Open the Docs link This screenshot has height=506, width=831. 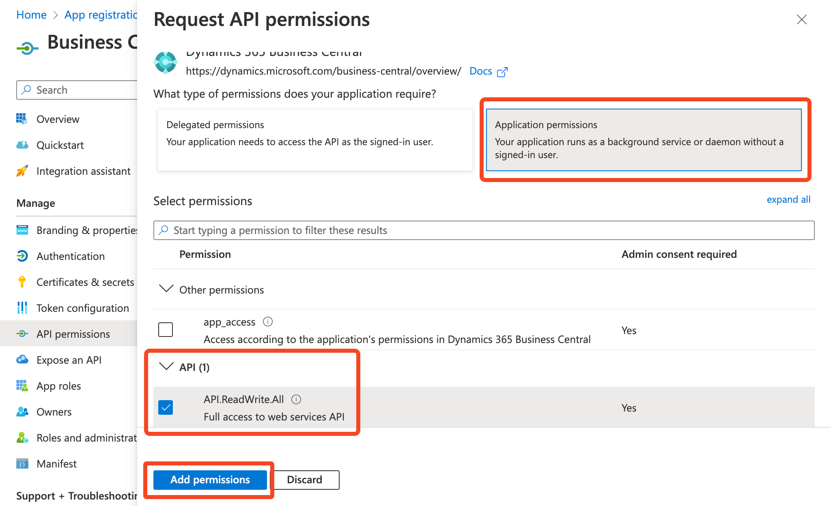[480, 71]
